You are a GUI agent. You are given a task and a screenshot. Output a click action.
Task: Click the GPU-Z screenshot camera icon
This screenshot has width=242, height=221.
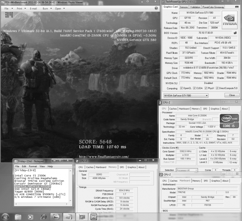click(237, 7)
